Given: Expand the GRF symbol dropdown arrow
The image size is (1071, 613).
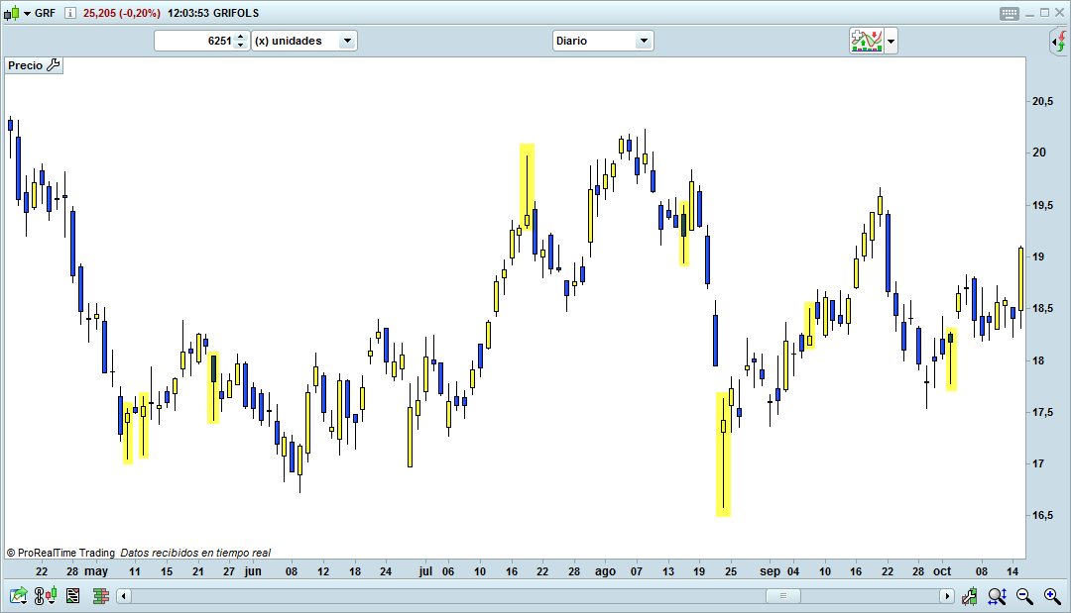Looking at the screenshot, I should coord(27,13).
